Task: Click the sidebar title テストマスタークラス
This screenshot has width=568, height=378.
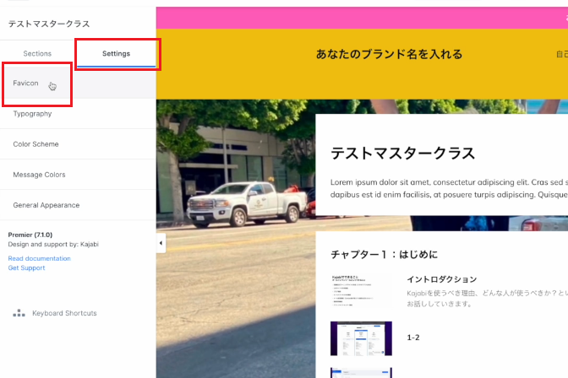Action: pos(49,24)
